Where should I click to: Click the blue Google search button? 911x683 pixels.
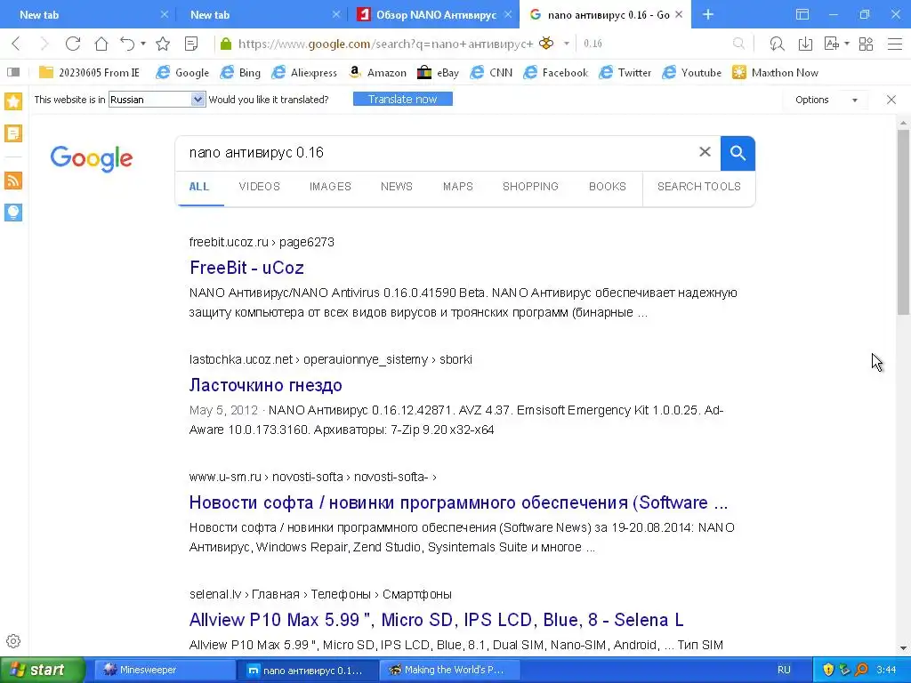(738, 153)
